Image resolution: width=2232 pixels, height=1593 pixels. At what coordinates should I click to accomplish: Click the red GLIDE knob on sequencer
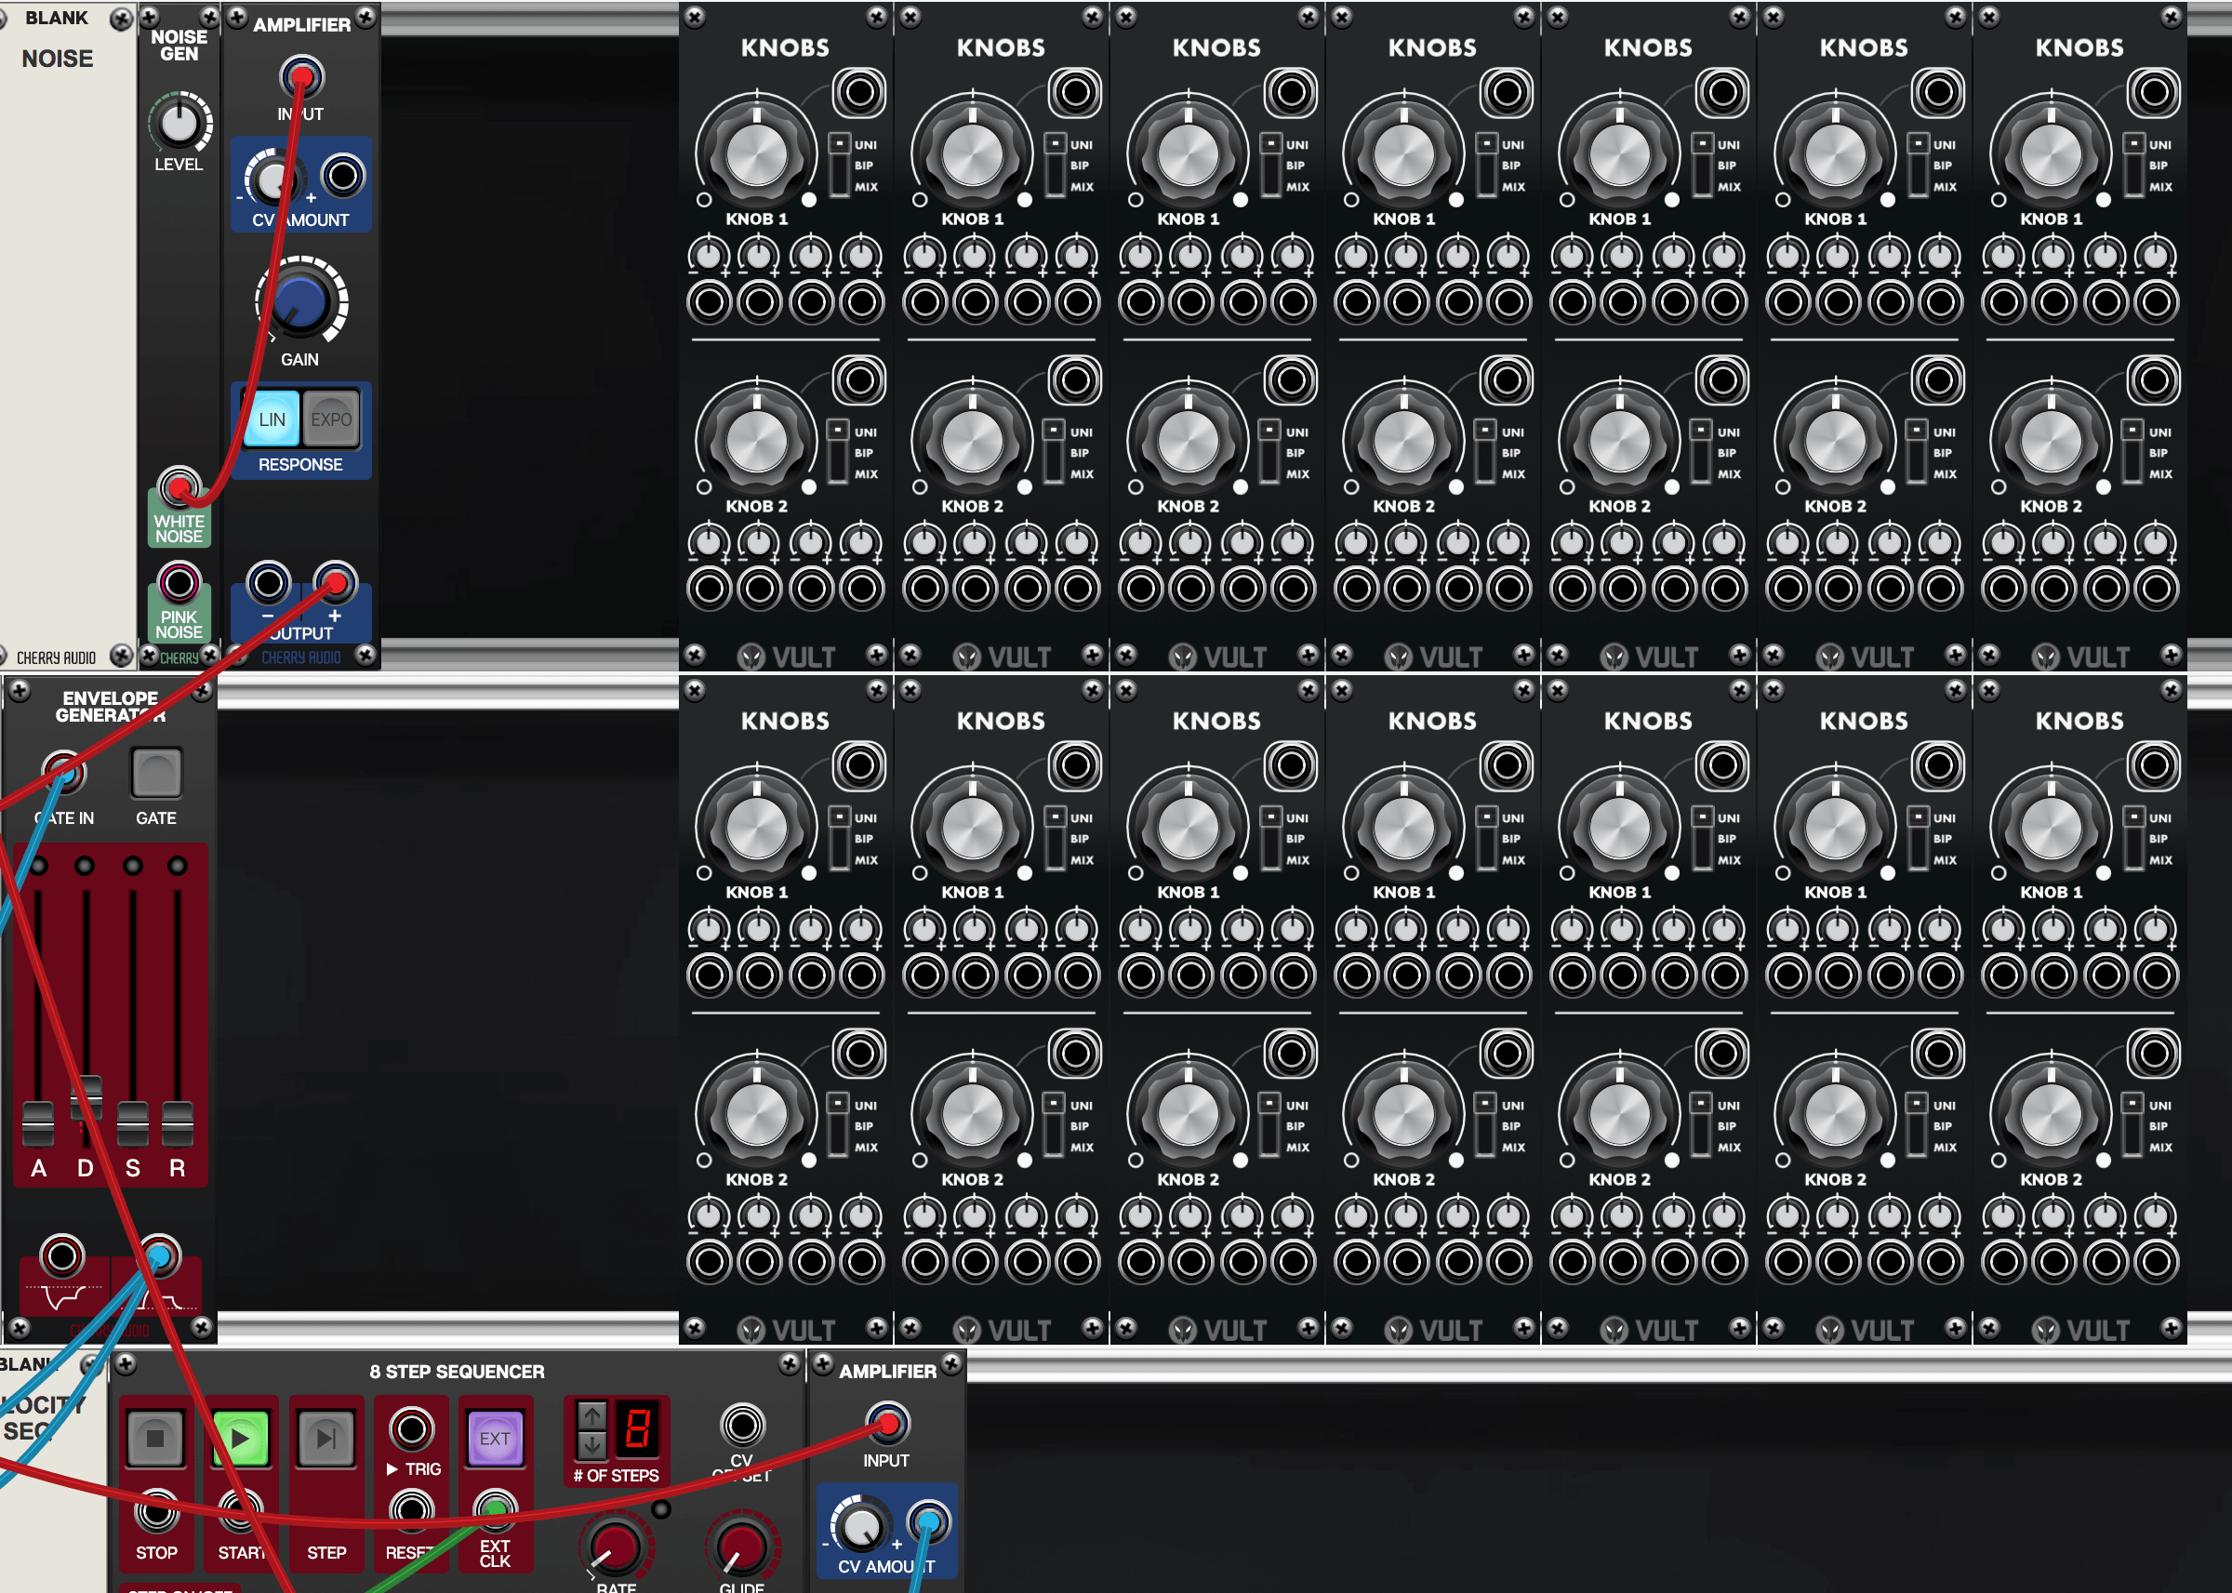pyautogui.click(x=741, y=1547)
